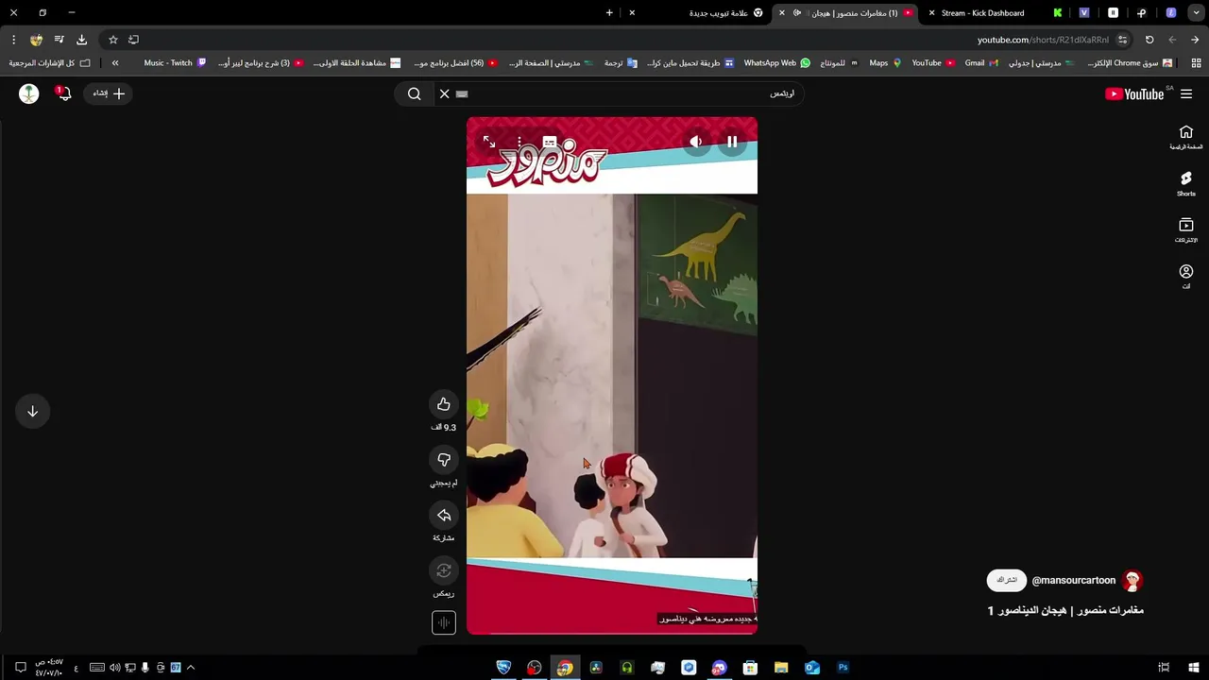
Task: Open File Explorer from the taskbar
Action: pyautogui.click(x=781, y=668)
